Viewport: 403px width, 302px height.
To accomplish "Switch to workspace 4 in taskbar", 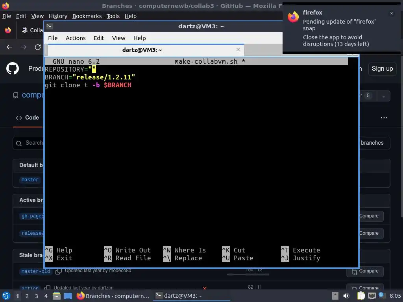I will click(46, 296).
